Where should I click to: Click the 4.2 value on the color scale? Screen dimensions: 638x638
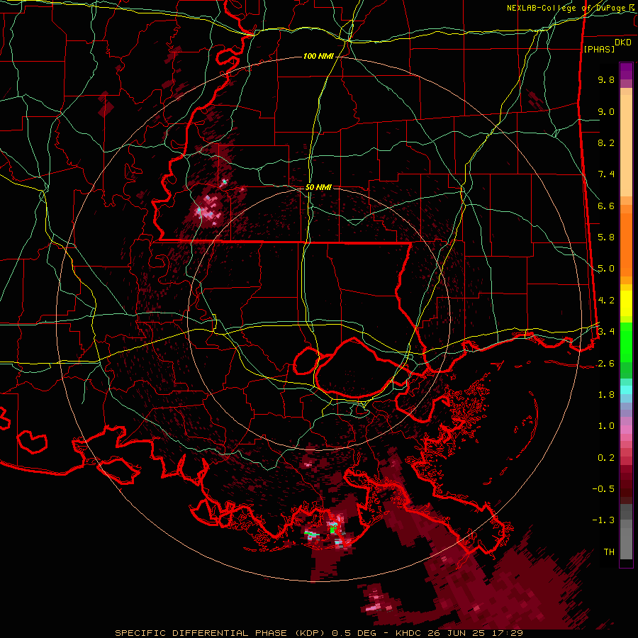tap(606, 301)
